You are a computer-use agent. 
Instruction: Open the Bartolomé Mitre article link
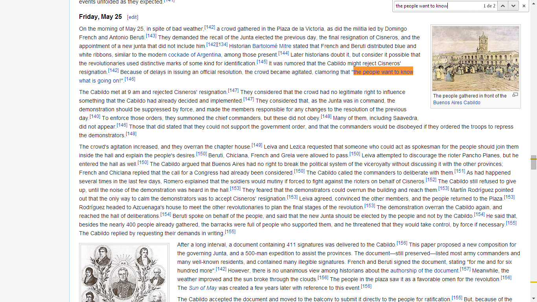[x=272, y=46]
